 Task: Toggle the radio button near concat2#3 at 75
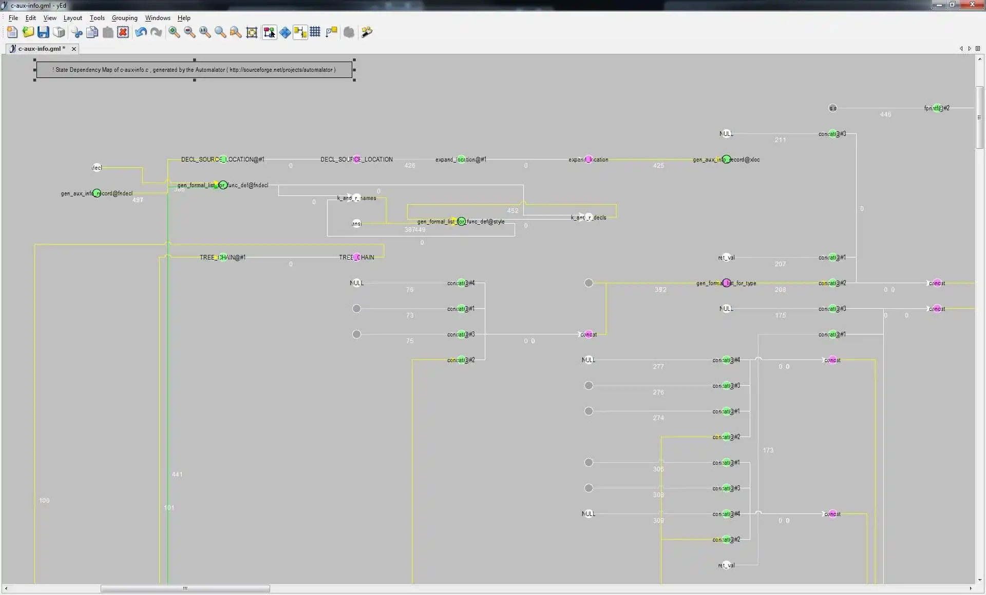357,334
